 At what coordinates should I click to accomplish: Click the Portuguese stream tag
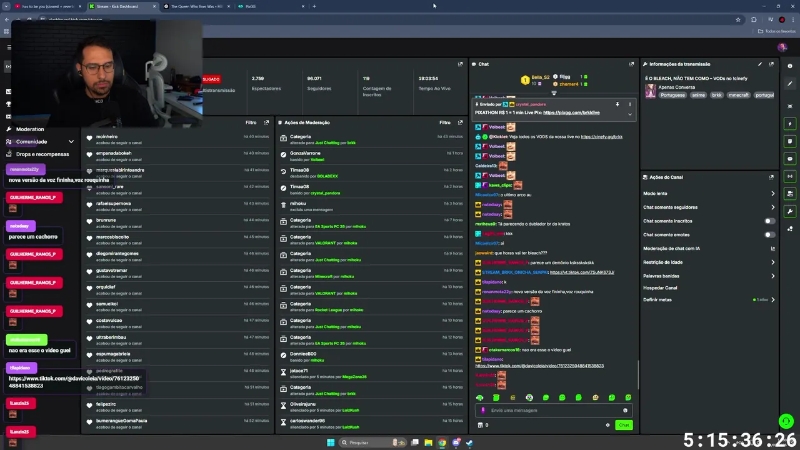[x=672, y=95]
